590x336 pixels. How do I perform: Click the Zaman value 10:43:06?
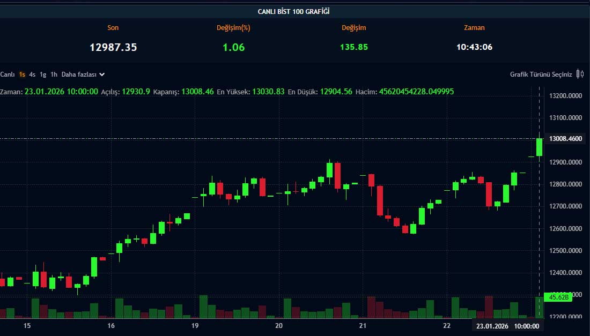[x=475, y=47]
